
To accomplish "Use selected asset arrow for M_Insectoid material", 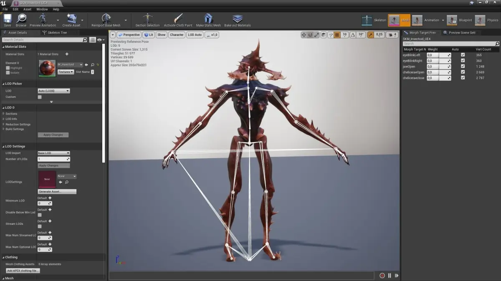I will click(x=86, y=65).
